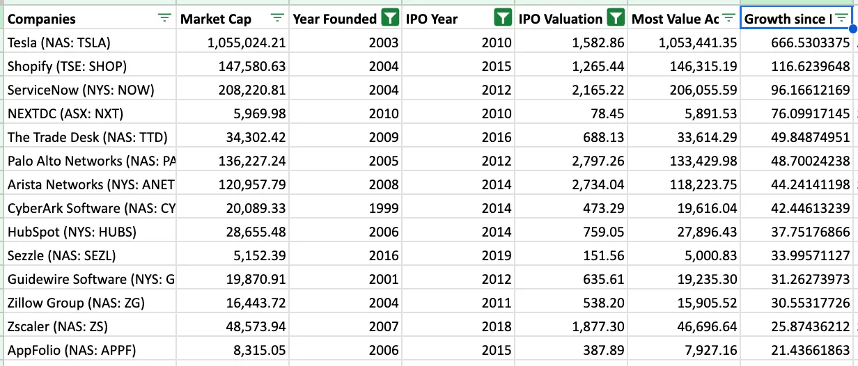858x366 pixels.
Task: Click the Market Cap filter icon
Action: 277,19
